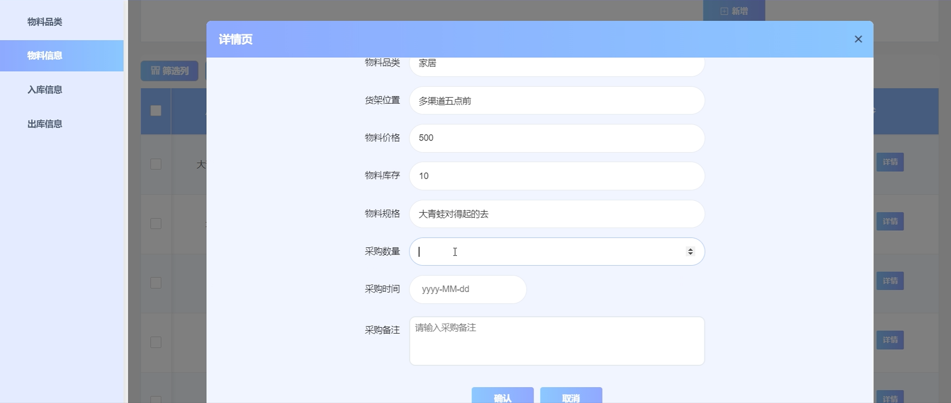951x403 pixels.
Task: Open the 采购时间 date picker field
Action: 467,289
